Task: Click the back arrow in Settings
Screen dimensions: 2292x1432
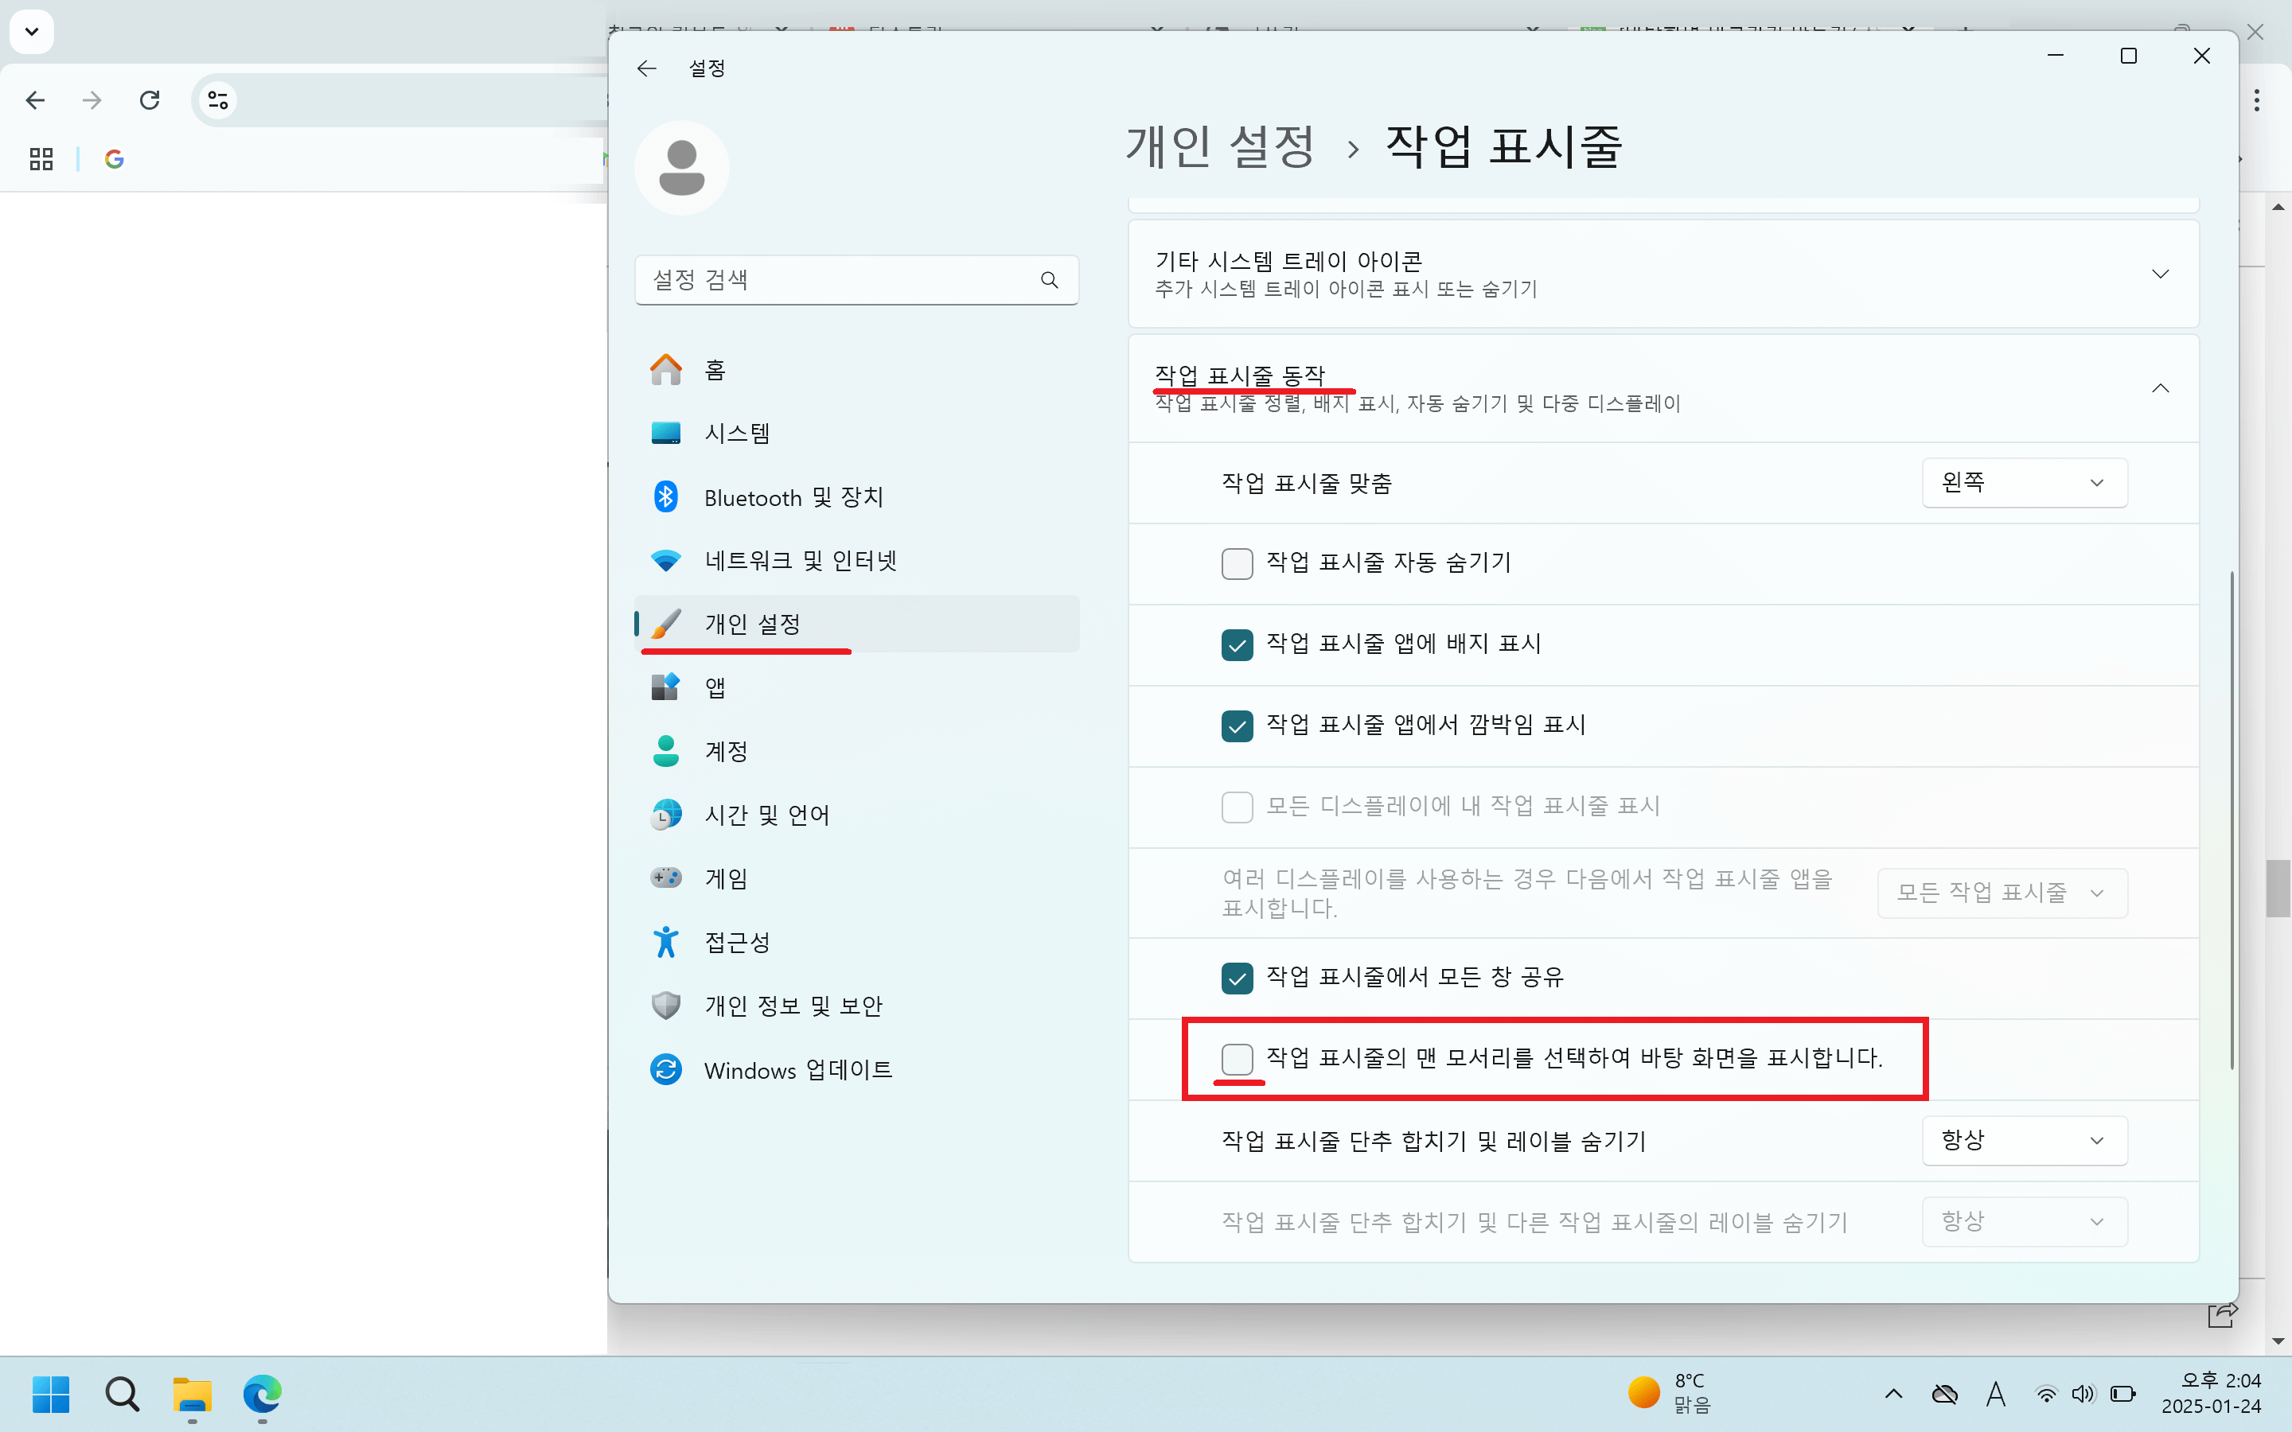Action: (x=647, y=68)
